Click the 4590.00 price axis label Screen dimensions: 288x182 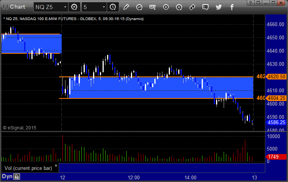[x=276, y=117]
